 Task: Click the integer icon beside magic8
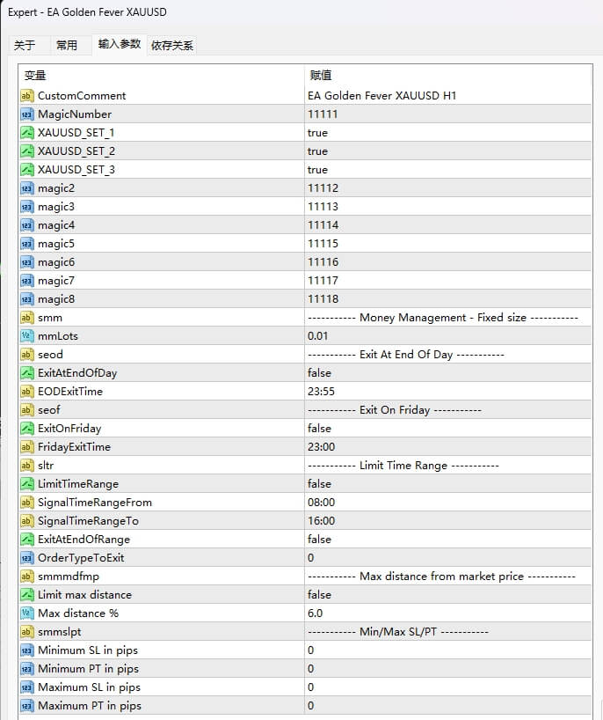pos(26,298)
